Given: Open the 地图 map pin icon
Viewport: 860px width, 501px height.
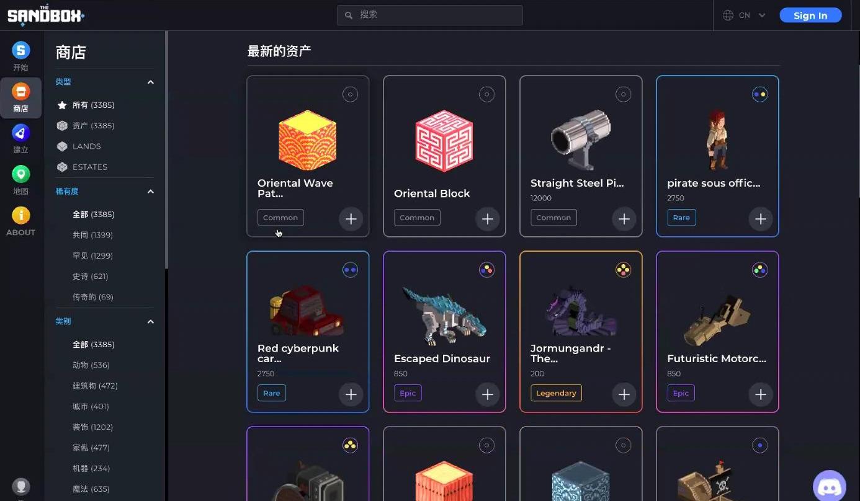Looking at the screenshot, I should click(x=20, y=174).
